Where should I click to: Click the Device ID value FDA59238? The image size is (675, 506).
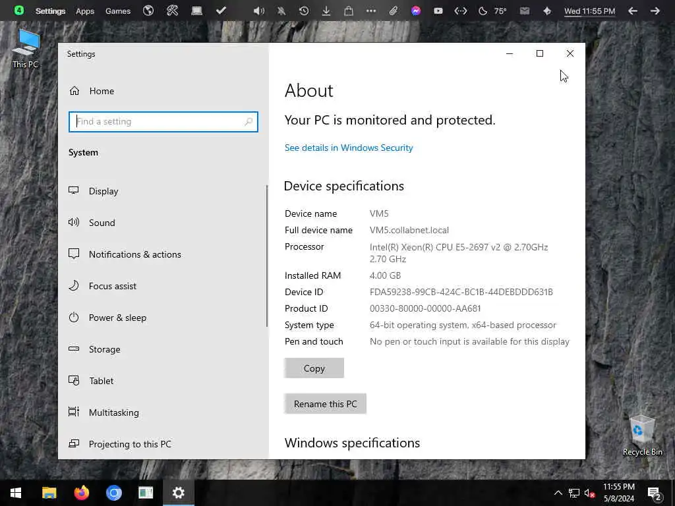461,292
